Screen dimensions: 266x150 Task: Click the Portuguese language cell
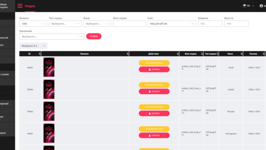coord(231,134)
